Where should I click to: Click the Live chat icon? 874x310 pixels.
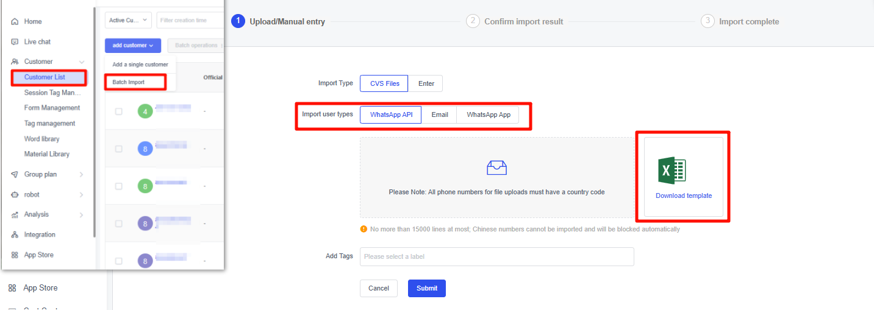tap(15, 42)
